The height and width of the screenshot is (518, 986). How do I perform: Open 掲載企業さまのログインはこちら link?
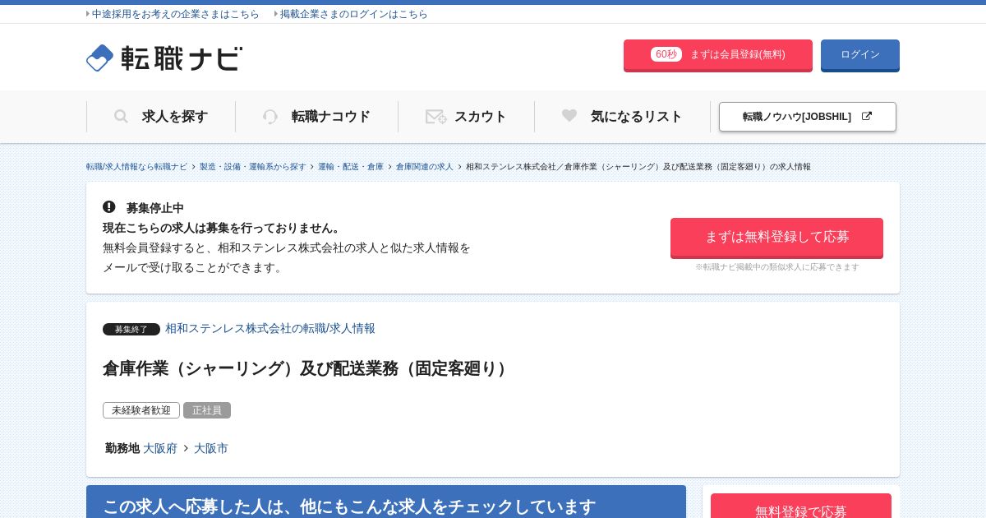click(x=354, y=14)
